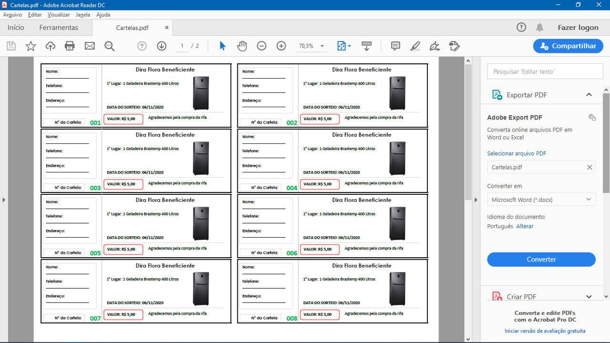Click the Save file icon
Image resolution: width=610 pixels, height=343 pixels.
tap(11, 46)
